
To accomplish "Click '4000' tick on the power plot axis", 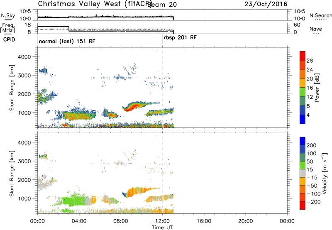I will 24,57.
